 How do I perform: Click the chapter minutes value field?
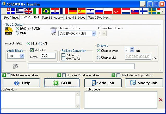point(127,50)
